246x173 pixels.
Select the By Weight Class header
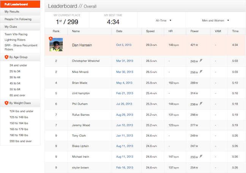[20, 103]
